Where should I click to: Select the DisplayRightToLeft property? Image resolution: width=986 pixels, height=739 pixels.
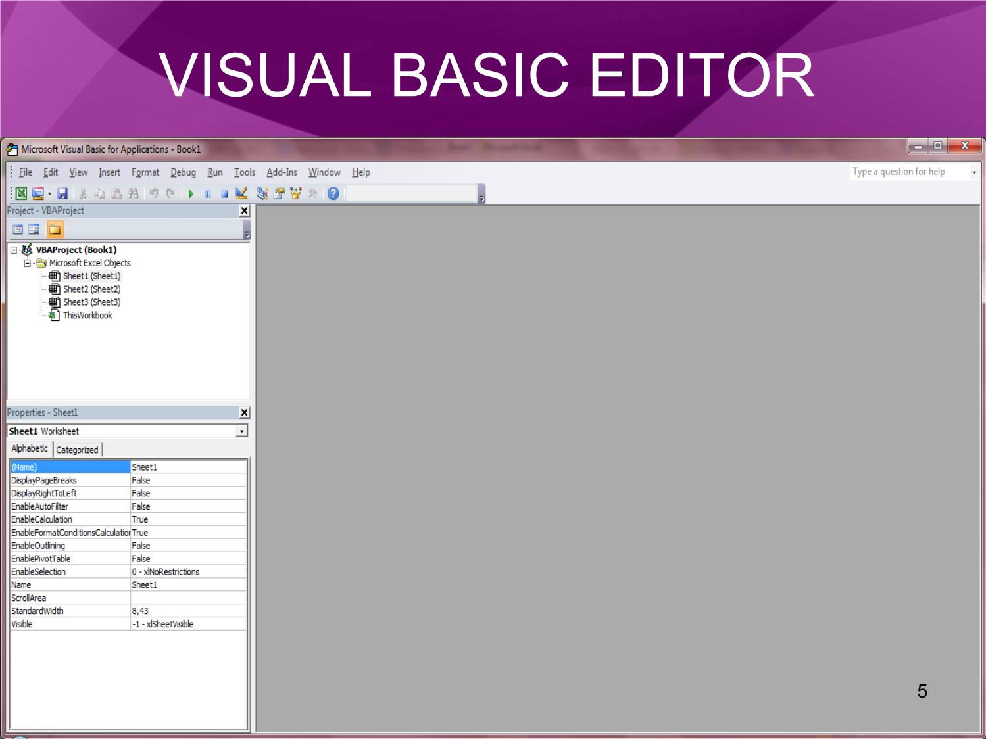(128, 493)
